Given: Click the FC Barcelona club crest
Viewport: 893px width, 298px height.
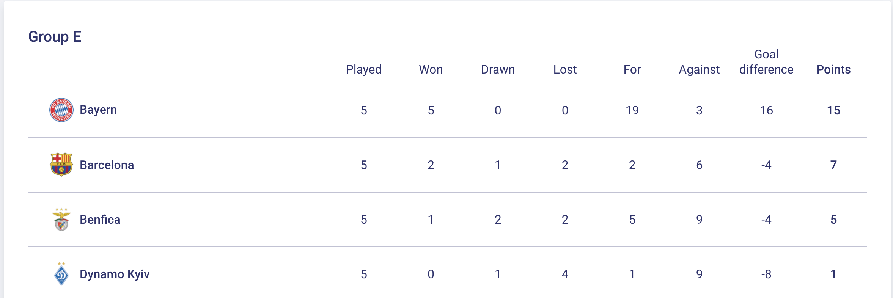Looking at the screenshot, I should tap(61, 165).
